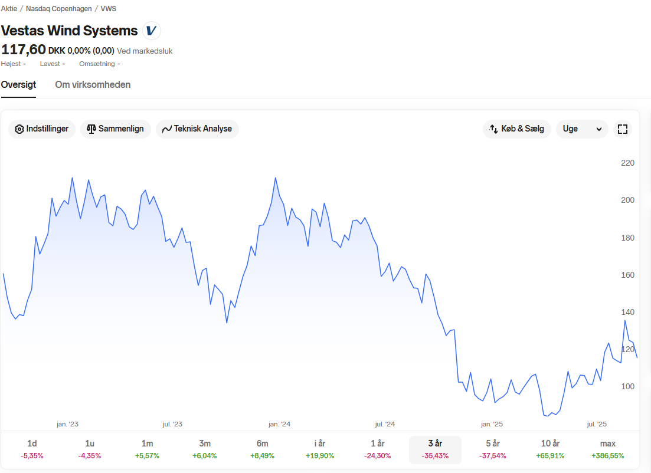This screenshot has width=651, height=473.
Task: Expand the Uge interval dropdown
Action: [x=582, y=129]
